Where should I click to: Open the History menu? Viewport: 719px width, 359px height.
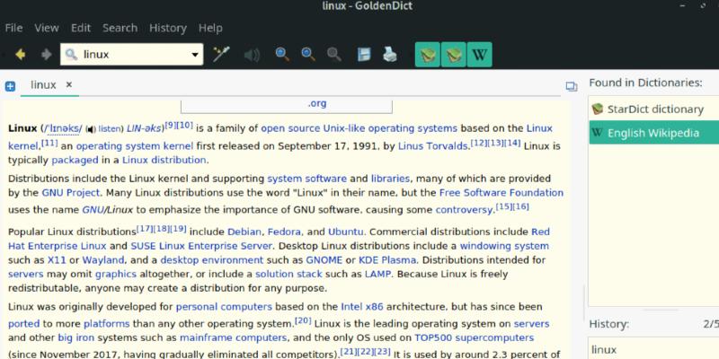coord(167,28)
